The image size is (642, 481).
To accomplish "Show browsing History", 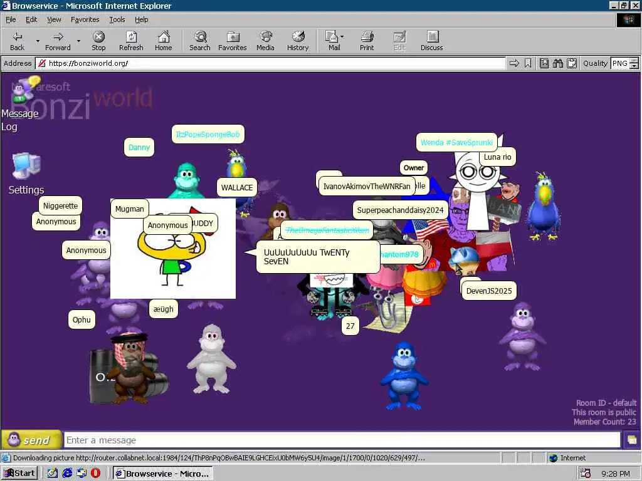I will (x=298, y=41).
